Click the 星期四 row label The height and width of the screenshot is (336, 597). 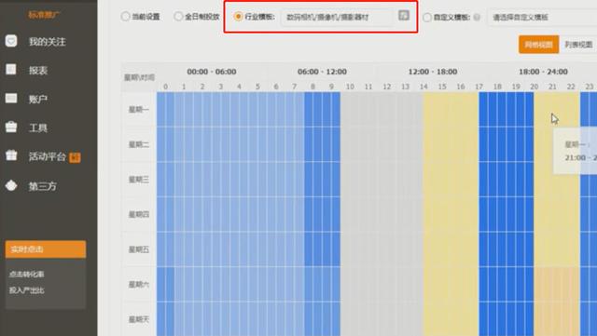pyautogui.click(x=139, y=214)
